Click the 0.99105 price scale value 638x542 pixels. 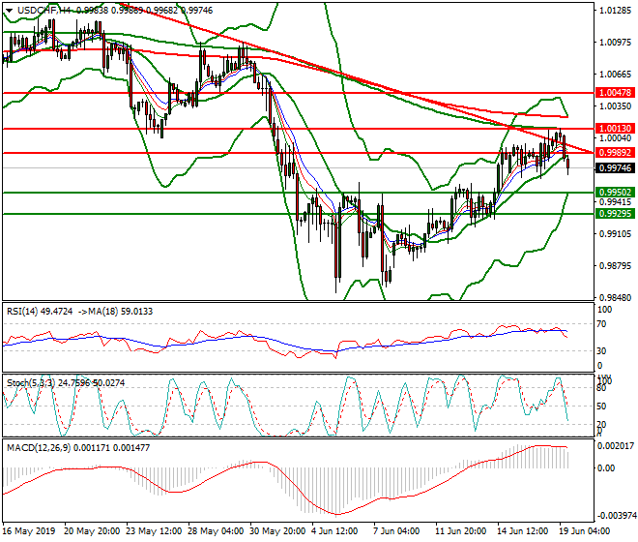(615, 234)
